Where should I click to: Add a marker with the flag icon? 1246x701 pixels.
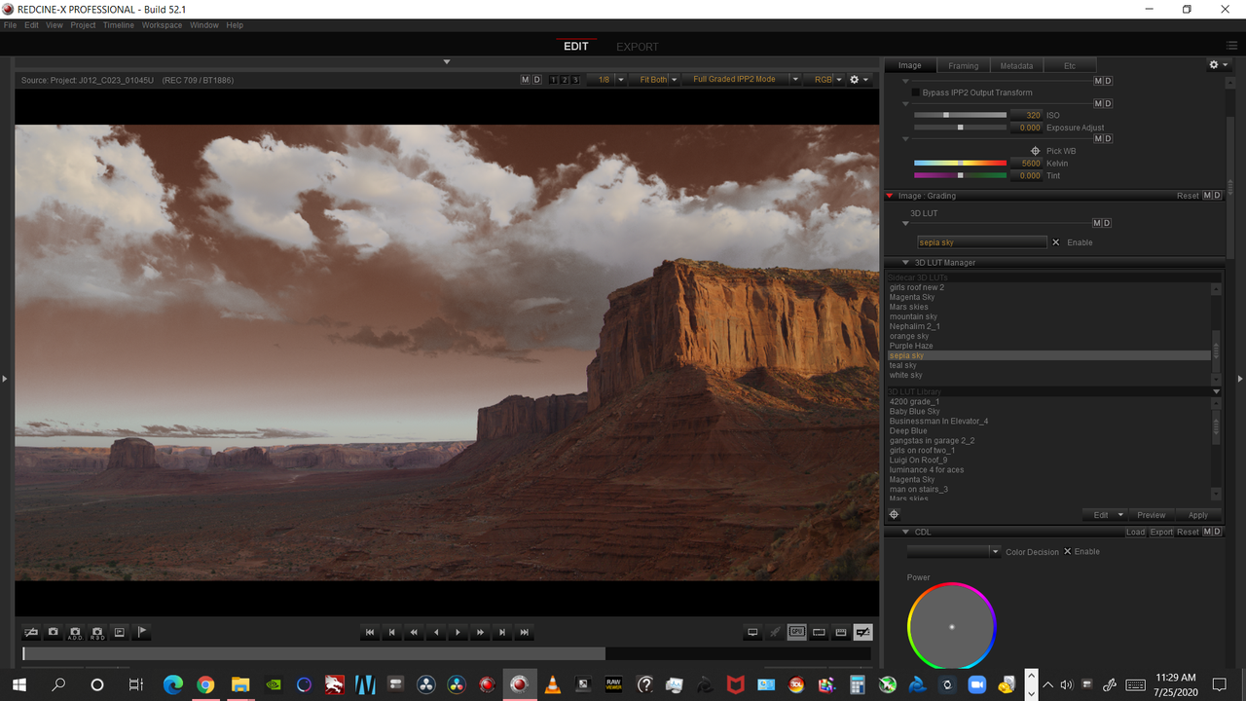141,632
